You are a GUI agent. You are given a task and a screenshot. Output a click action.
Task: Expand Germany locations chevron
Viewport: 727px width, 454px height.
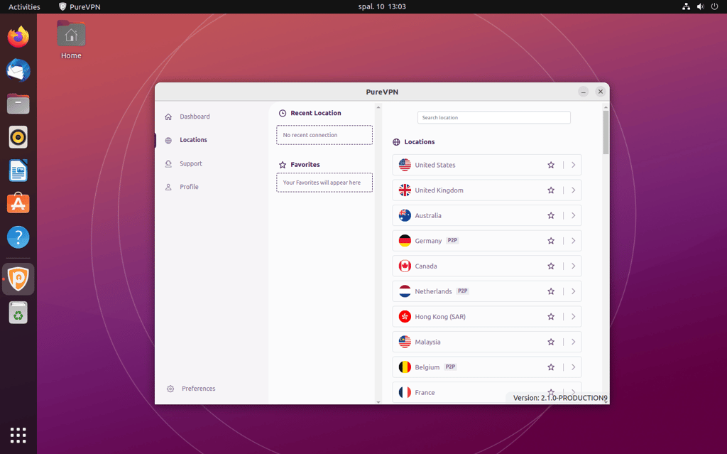pyautogui.click(x=574, y=241)
